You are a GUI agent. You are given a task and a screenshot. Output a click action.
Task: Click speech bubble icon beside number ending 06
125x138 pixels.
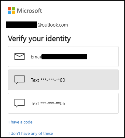20,103
